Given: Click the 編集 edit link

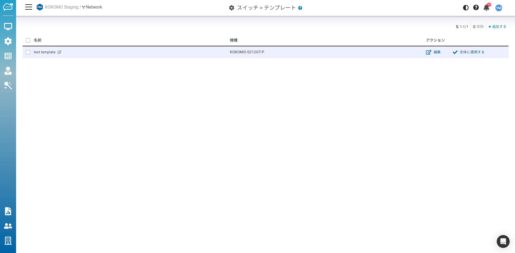Looking at the screenshot, I should pyautogui.click(x=433, y=52).
